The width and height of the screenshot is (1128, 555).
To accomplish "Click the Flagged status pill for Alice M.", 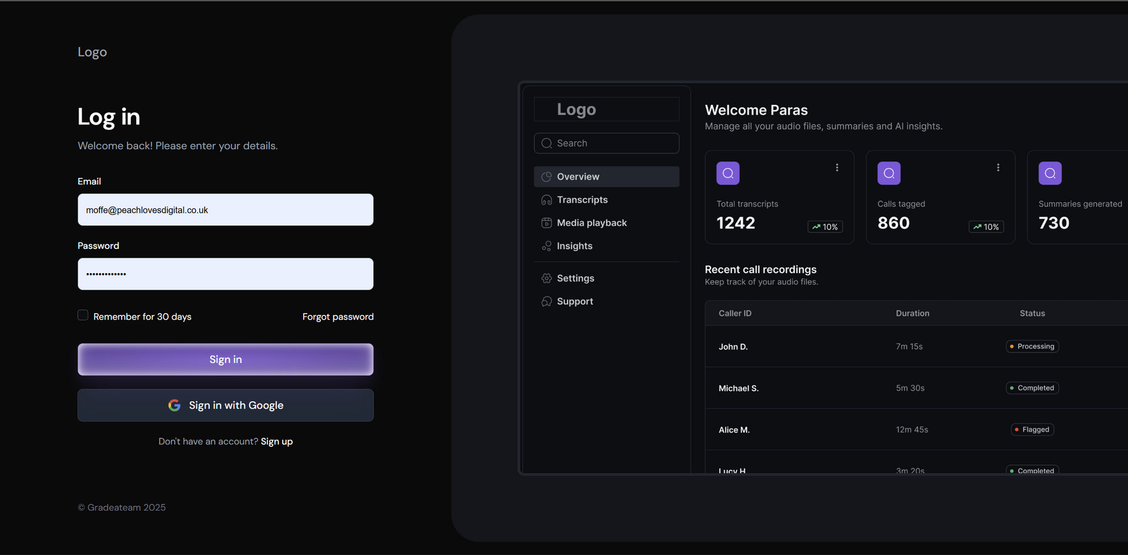I will coord(1032,429).
